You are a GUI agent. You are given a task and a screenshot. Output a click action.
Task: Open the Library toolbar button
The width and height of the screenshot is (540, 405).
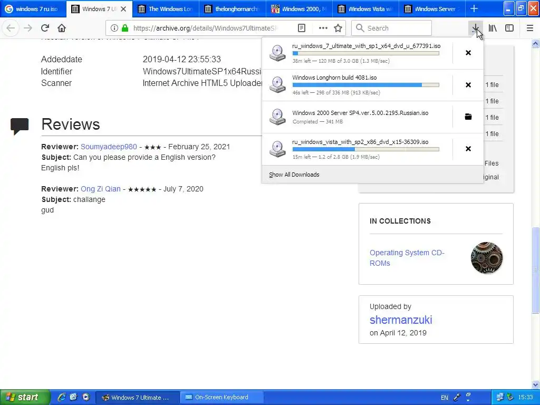pos(493,28)
